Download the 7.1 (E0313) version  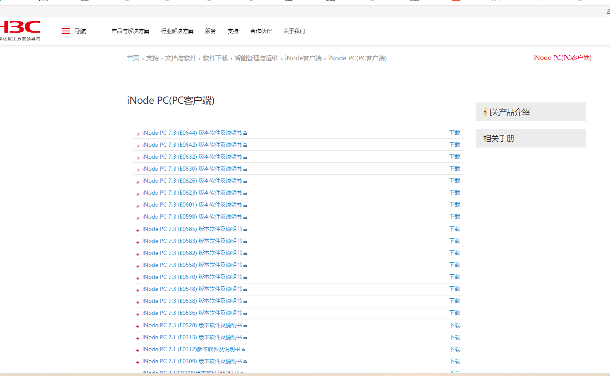455,337
